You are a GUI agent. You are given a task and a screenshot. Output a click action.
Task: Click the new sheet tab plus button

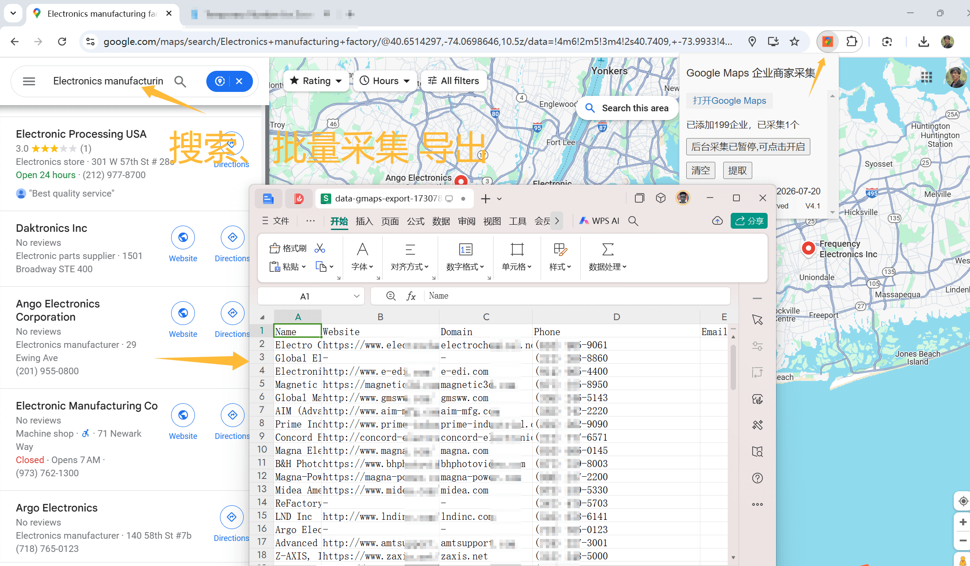click(485, 199)
